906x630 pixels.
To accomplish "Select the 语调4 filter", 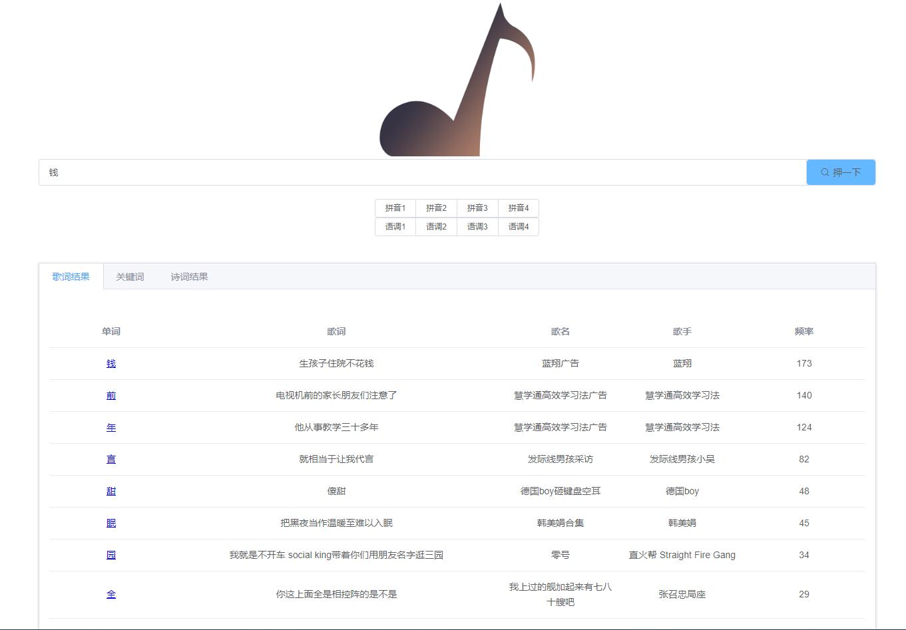I will pos(519,227).
